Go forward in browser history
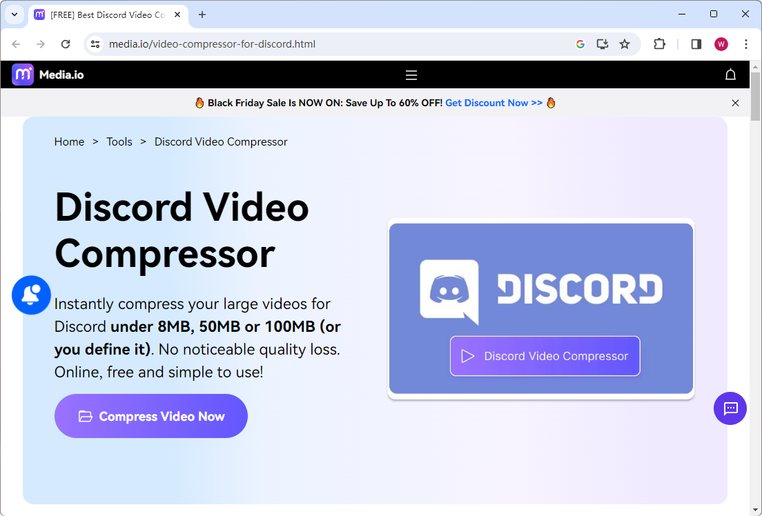This screenshot has width=762, height=516. 41,44
